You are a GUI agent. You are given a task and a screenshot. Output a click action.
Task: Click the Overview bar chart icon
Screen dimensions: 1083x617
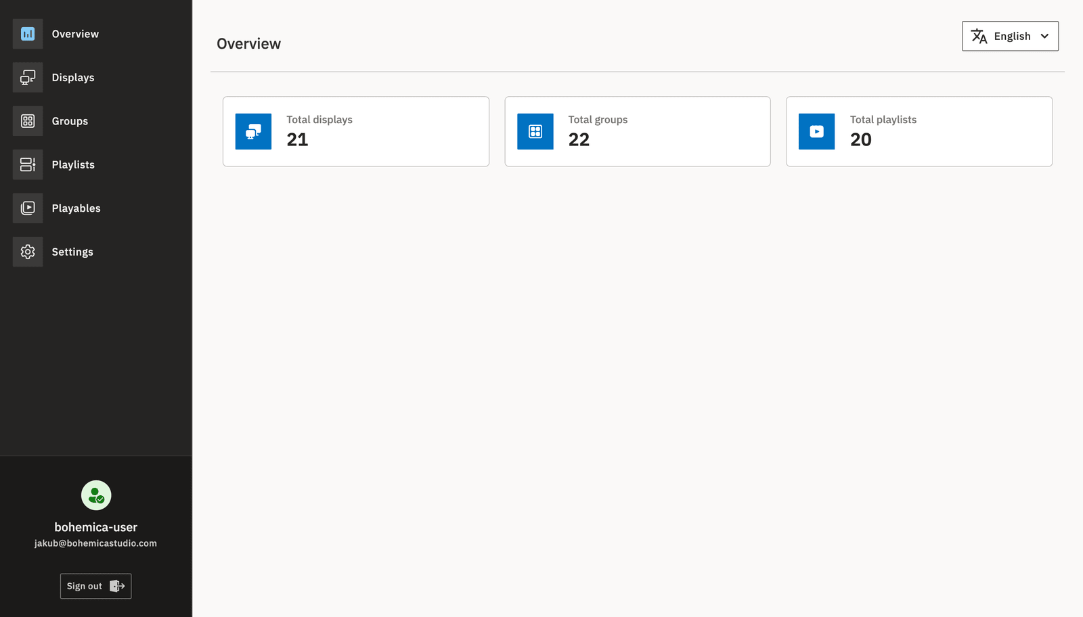(27, 33)
